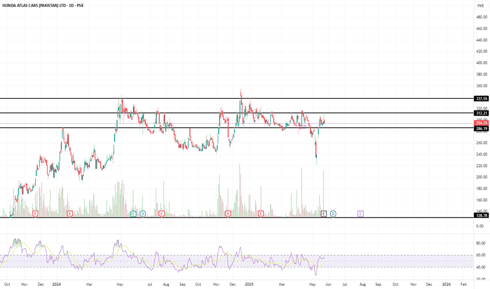Click the red 294.75 current price label

(x=482, y=123)
